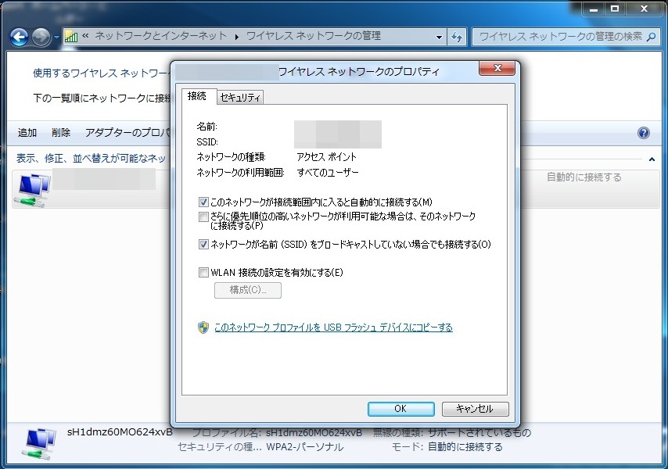The height and width of the screenshot is (469, 668).
Task: Open help with the blue question mark icon
Action: pos(643,133)
